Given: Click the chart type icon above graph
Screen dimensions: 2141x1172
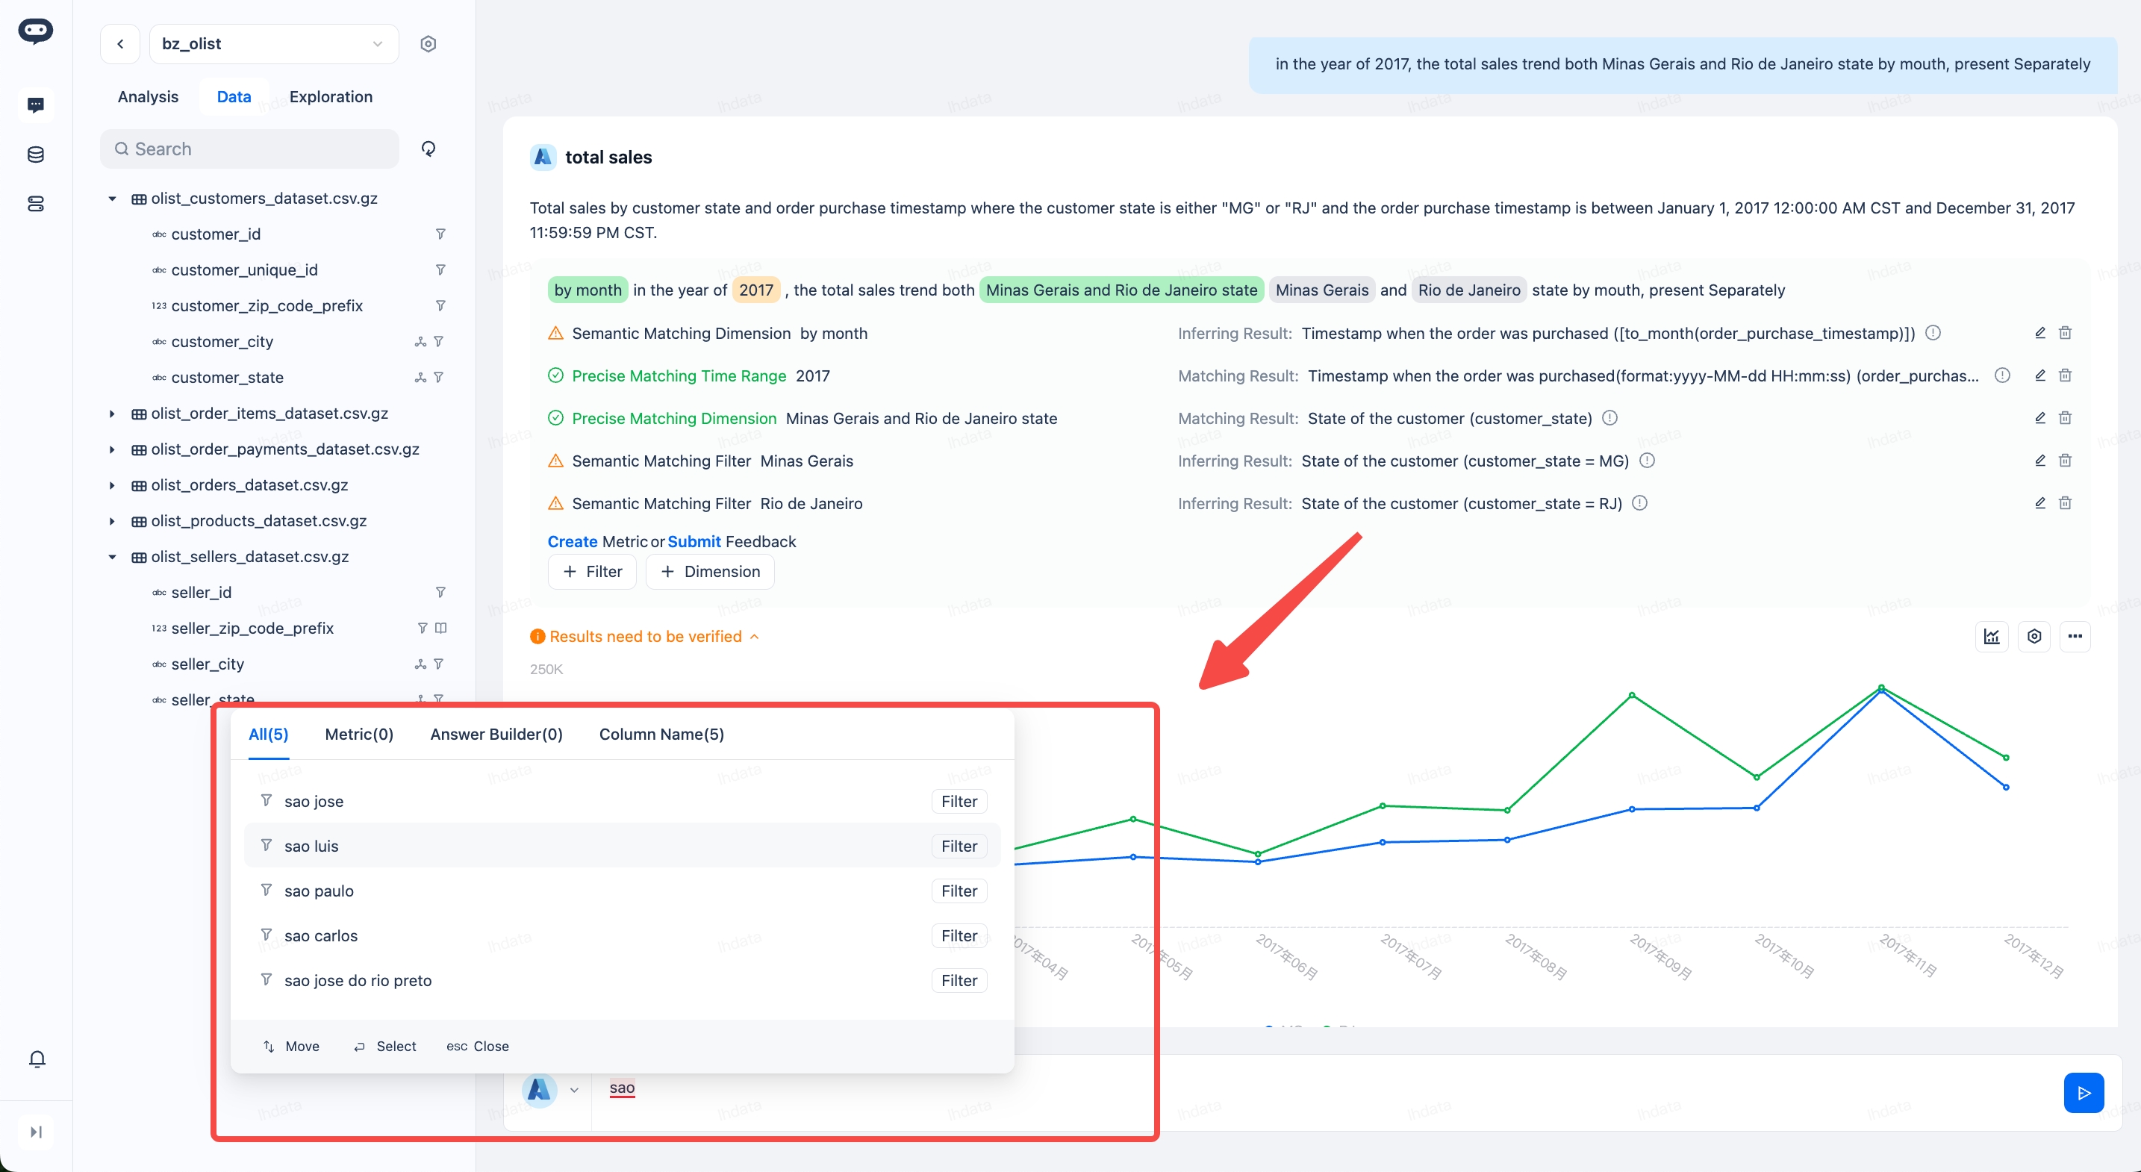Looking at the screenshot, I should tap(1992, 637).
